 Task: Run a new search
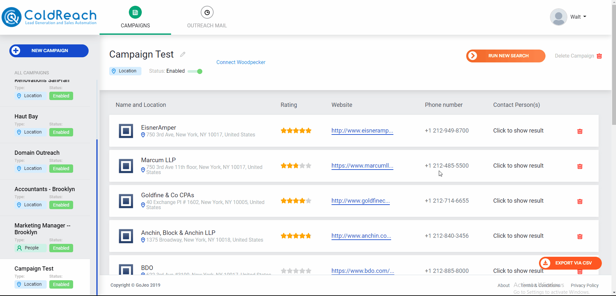coord(506,56)
